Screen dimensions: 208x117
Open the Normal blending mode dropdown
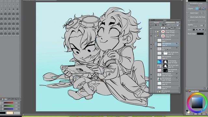click(157, 22)
